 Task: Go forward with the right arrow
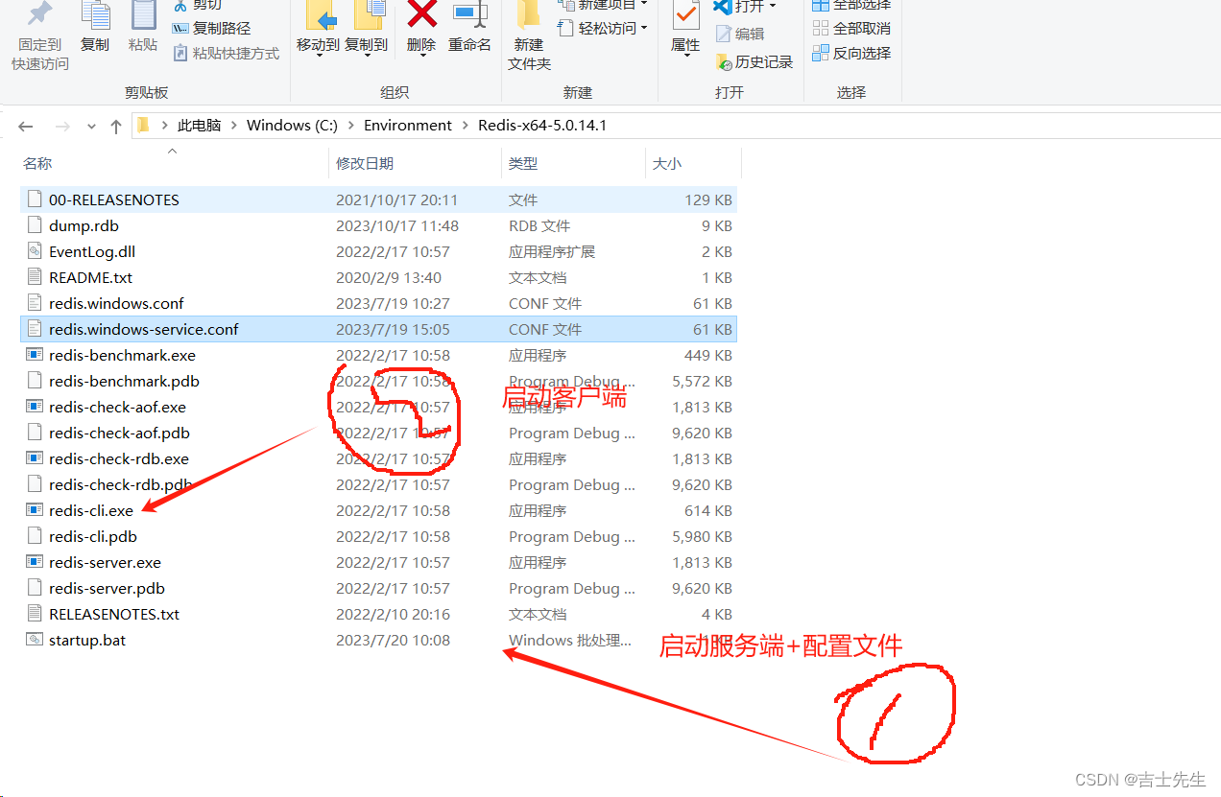(x=62, y=126)
